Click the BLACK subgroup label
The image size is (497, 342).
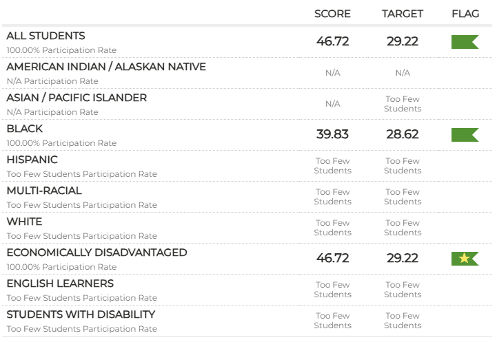(25, 129)
